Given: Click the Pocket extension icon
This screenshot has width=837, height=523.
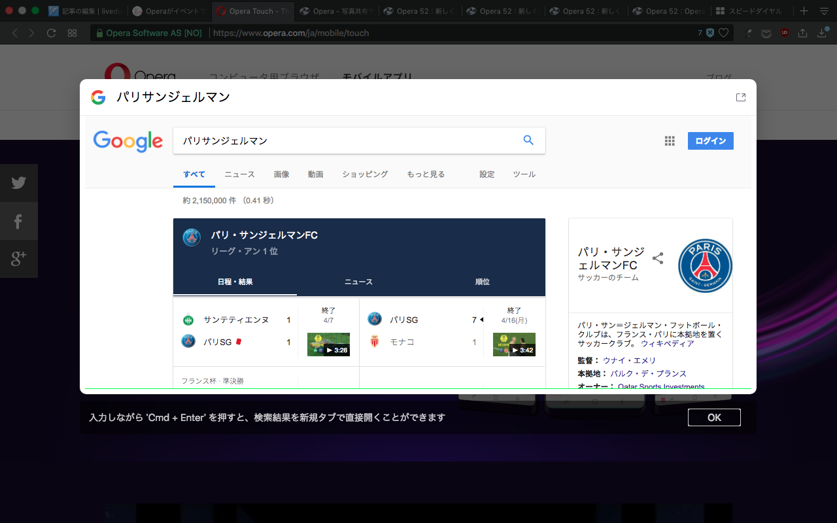Looking at the screenshot, I should click(x=766, y=33).
